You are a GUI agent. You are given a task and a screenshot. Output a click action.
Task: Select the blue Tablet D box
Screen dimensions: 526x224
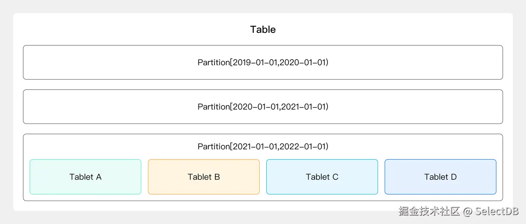441,177
